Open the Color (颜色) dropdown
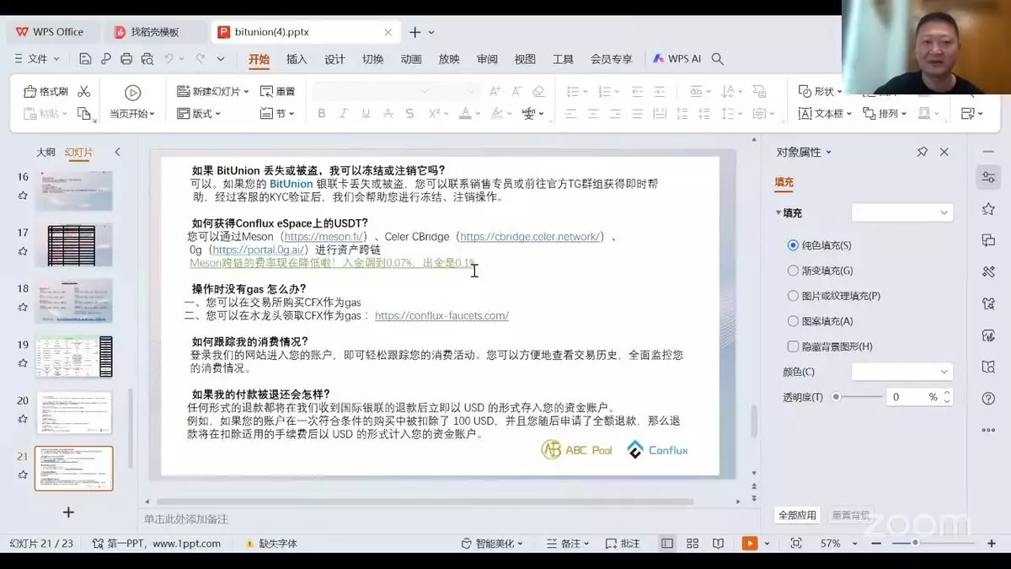This screenshot has width=1011, height=569. click(902, 372)
